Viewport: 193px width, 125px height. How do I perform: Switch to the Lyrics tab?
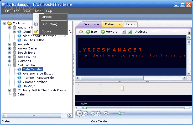pos(131,24)
